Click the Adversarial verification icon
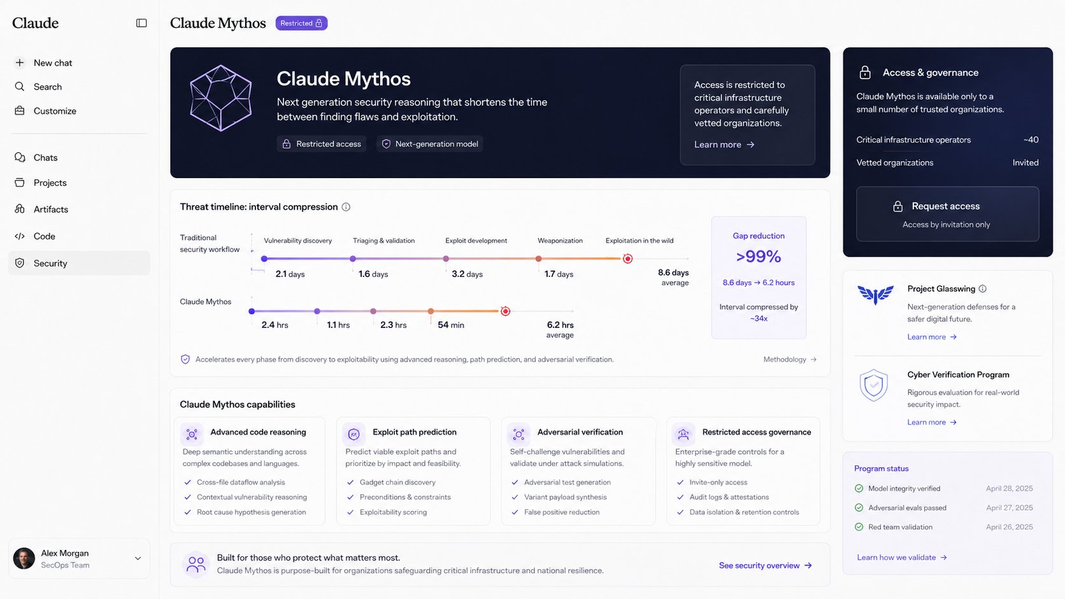This screenshot has height=599, width=1065. 518,434
